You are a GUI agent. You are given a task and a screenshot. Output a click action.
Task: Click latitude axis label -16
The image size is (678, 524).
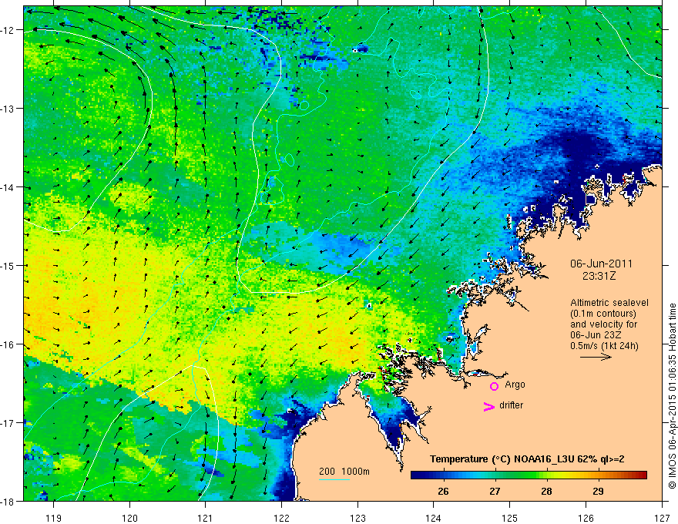[8, 344]
